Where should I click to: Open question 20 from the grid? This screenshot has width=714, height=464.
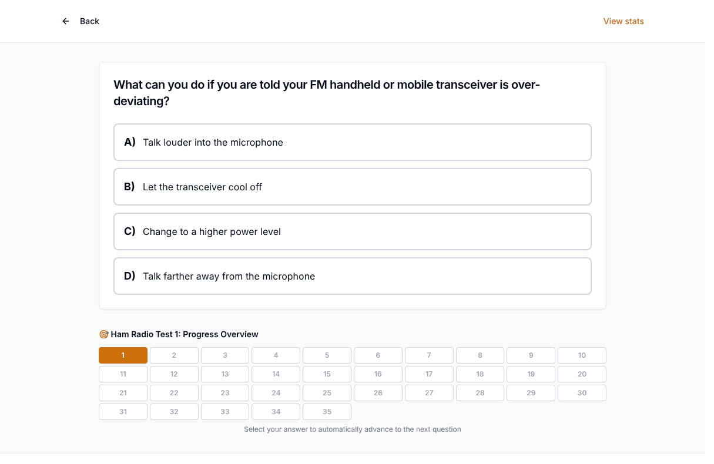pyautogui.click(x=582, y=374)
